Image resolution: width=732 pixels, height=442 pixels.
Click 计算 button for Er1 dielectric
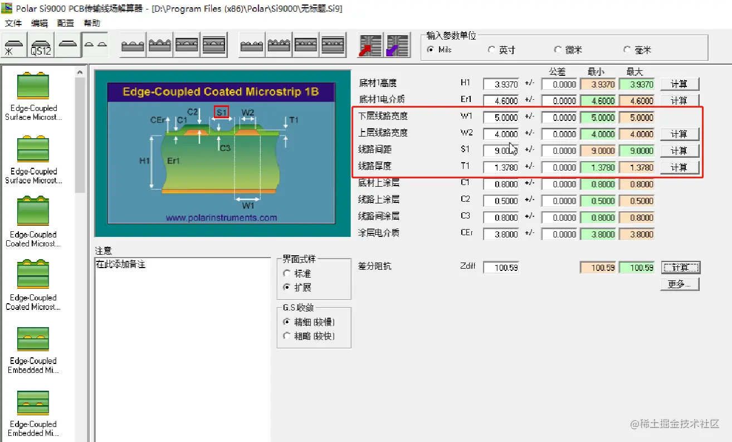click(680, 101)
